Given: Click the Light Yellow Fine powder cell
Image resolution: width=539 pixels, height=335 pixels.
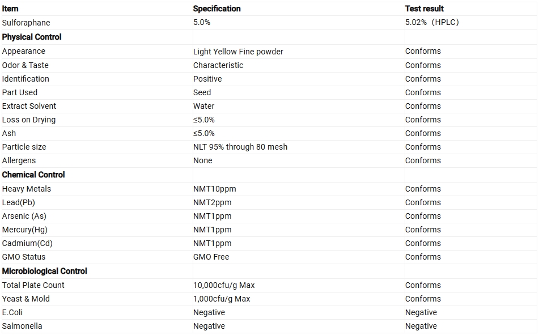Looking at the screenshot, I should [238, 52].
